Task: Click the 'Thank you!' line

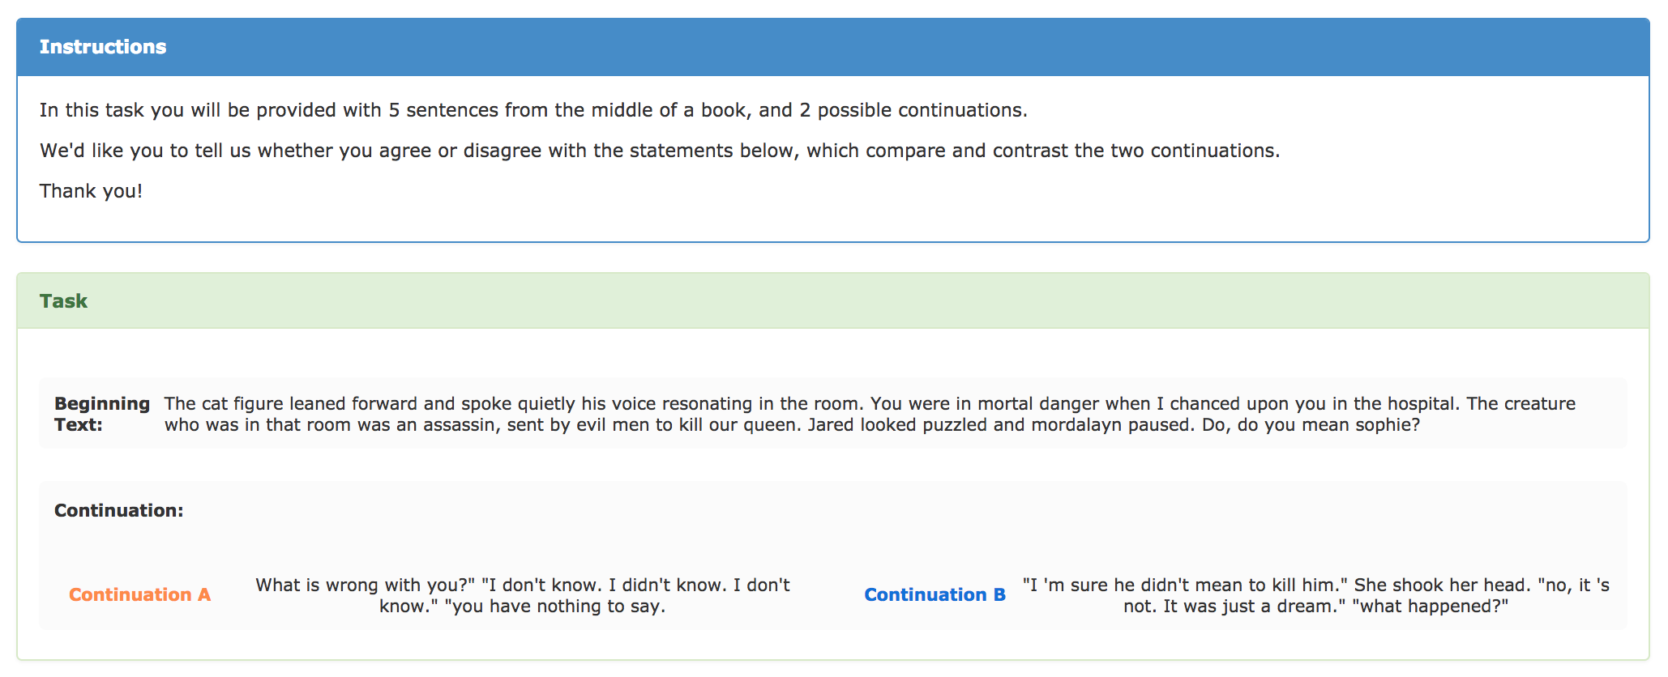Action: (91, 191)
